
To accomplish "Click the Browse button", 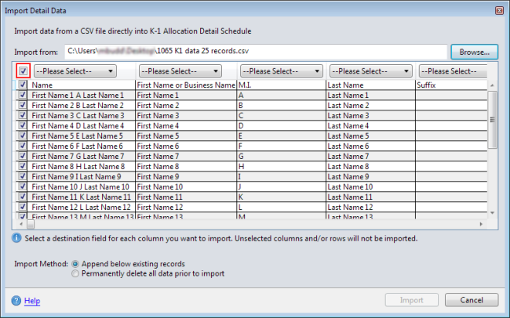I will 474,52.
